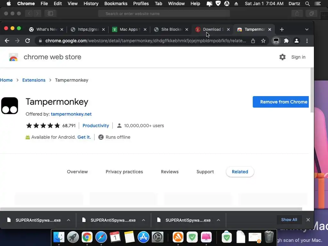Screen dimensions: 328x246
Task: Open the Productivity category link
Action: 96,126
